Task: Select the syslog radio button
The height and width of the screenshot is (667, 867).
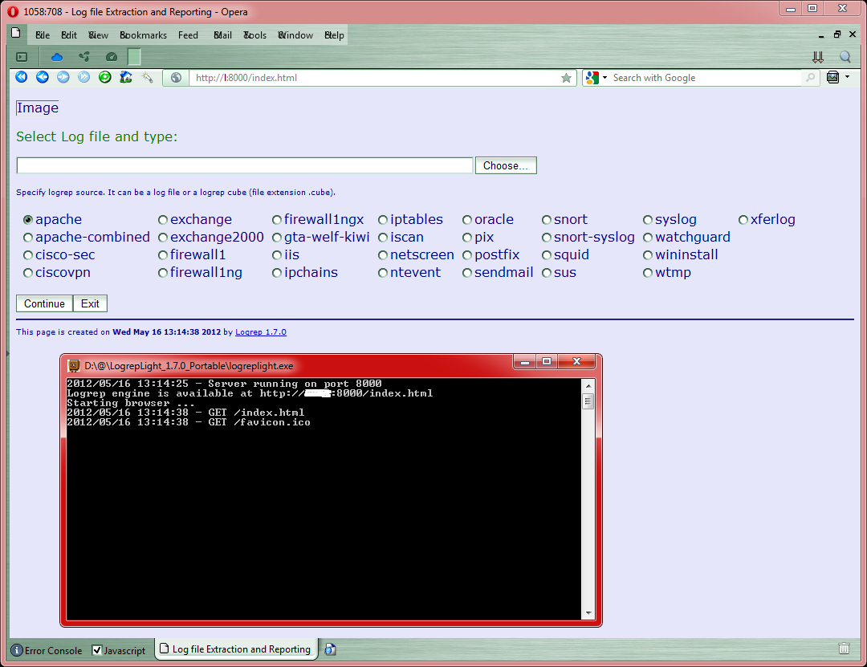Action: 648,220
